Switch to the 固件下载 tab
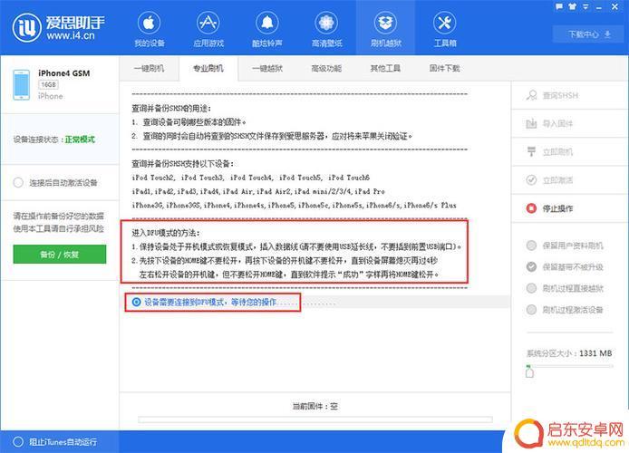Image resolution: width=629 pixels, height=453 pixels. point(444,69)
